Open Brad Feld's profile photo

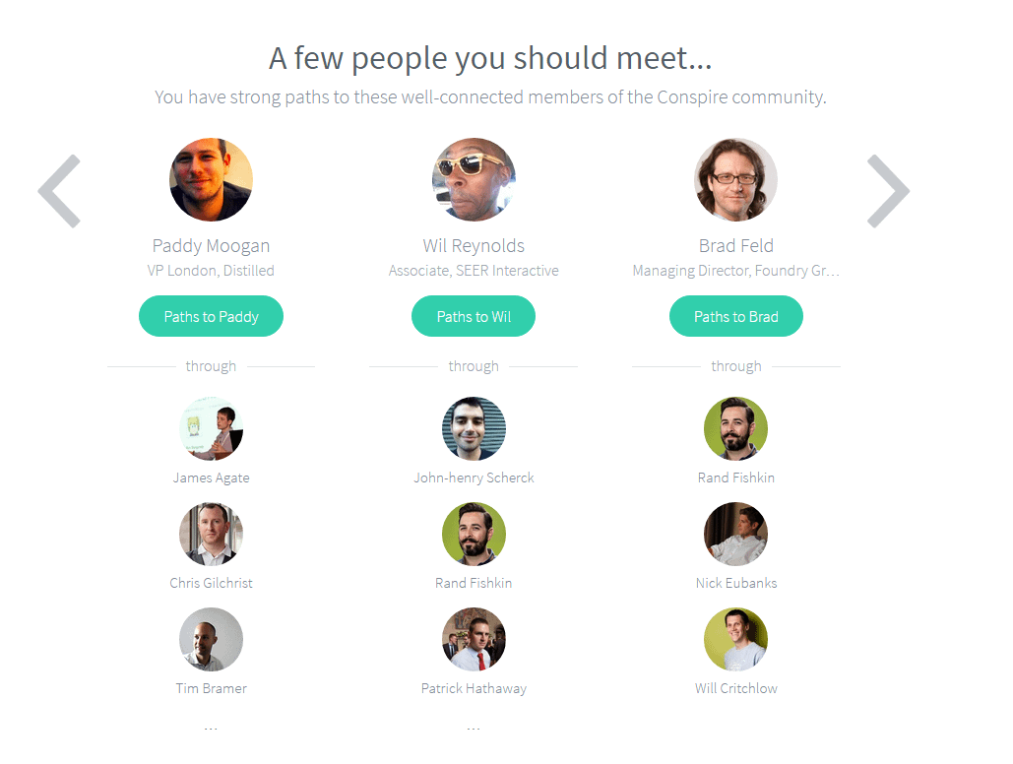pos(736,179)
